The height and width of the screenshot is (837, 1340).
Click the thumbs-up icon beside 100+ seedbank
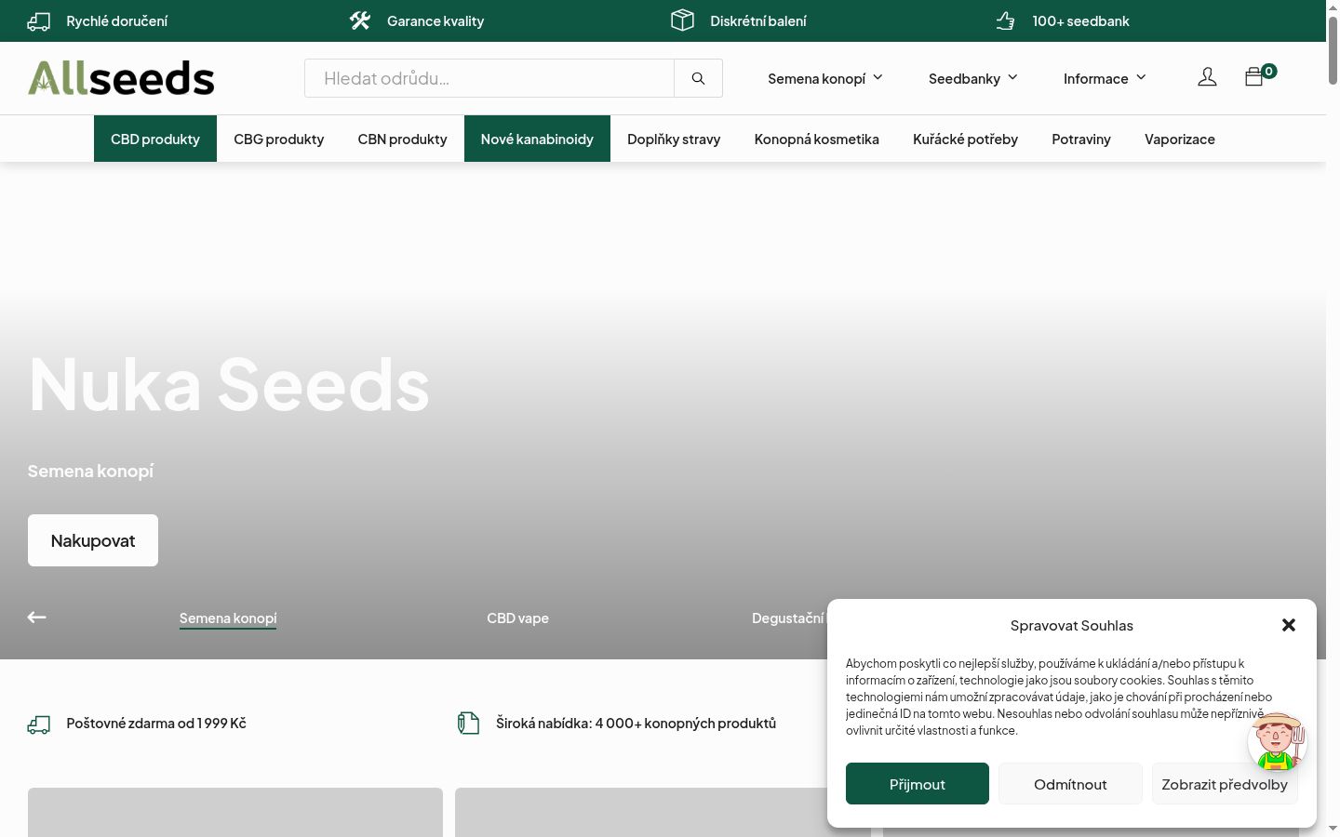tap(1005, 20)
